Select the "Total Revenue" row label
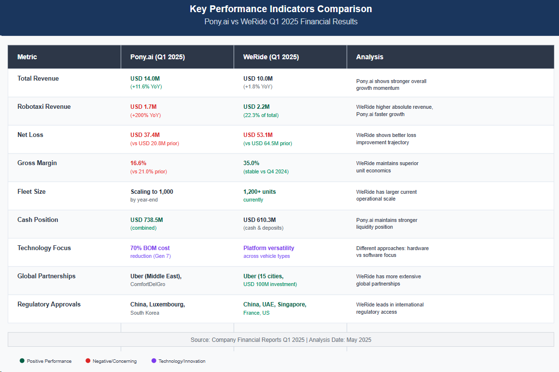Image resolution: width=559 pixels, height=372 pixels. point(38,78)
